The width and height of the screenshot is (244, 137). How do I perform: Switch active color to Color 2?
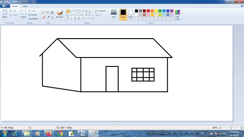point(131,14)
